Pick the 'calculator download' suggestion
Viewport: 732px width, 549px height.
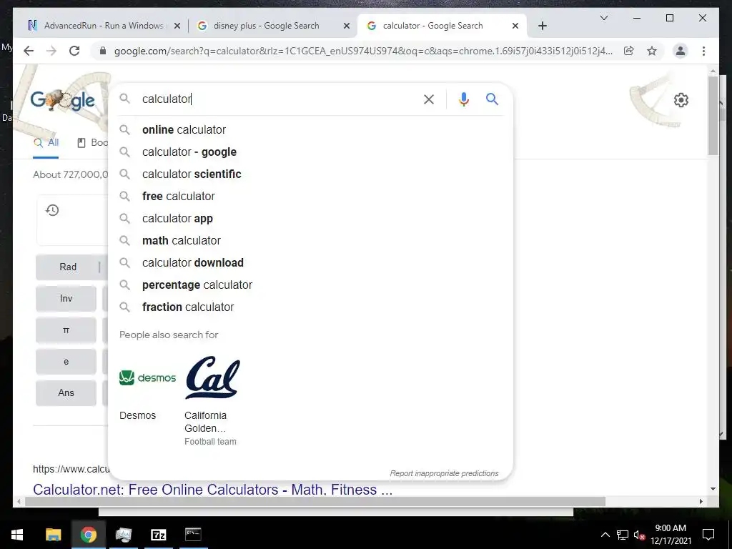click(x=310, y=263)
